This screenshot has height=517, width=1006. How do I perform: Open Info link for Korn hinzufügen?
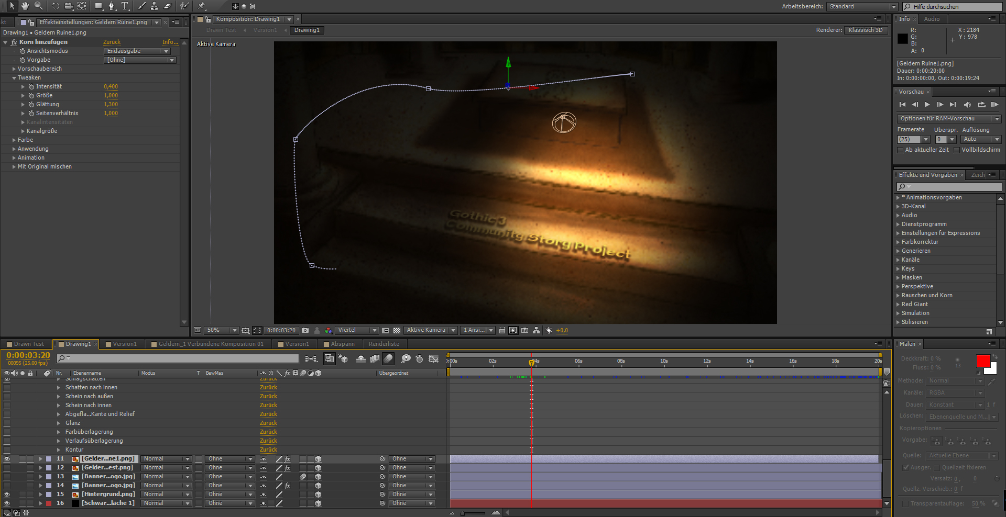[170, 42]
